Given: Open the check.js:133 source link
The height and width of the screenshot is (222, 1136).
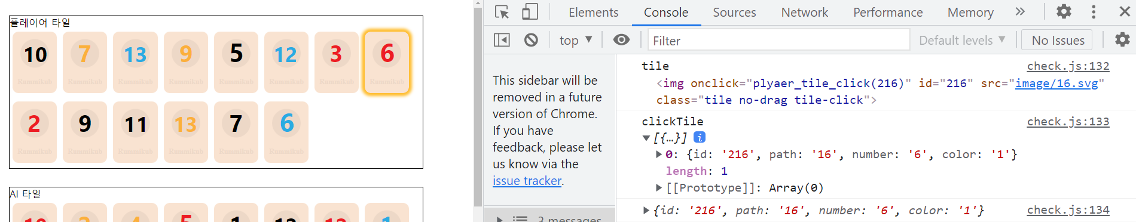Looking at the screenshot, I should (x=1068, y=122).
